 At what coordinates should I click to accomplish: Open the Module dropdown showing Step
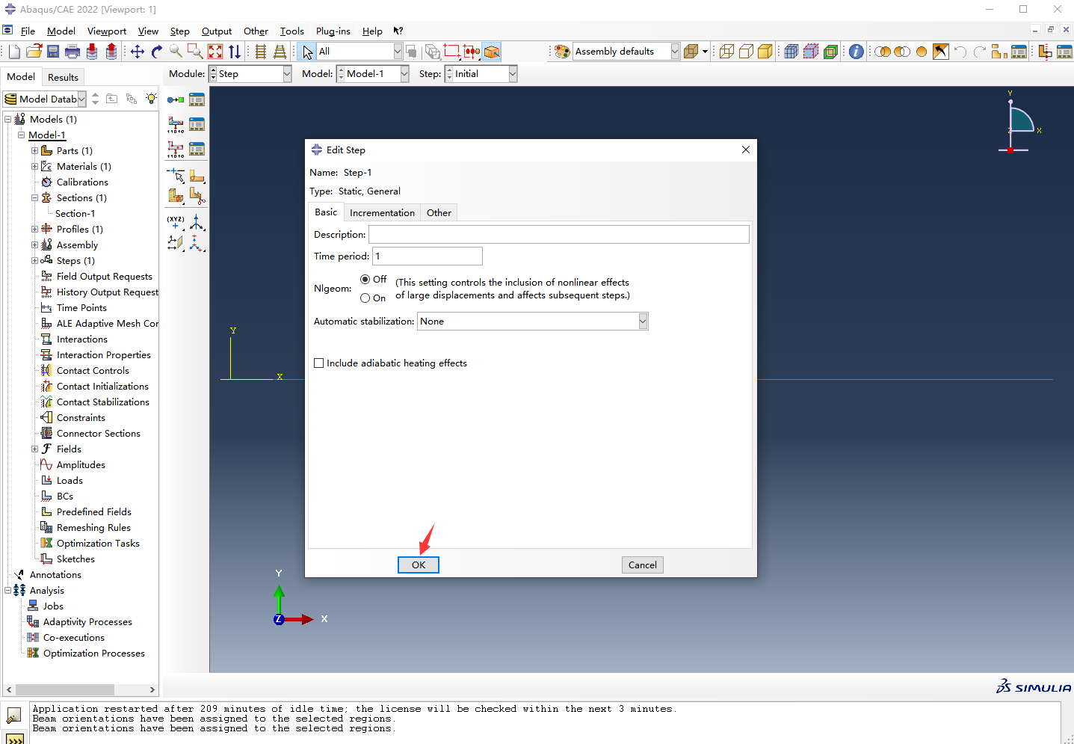tap(286, 74)
